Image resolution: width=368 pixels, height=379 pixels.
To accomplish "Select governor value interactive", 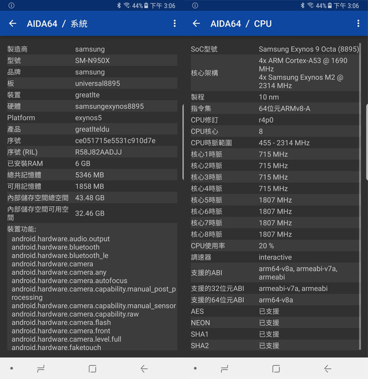I will [275, 257].
